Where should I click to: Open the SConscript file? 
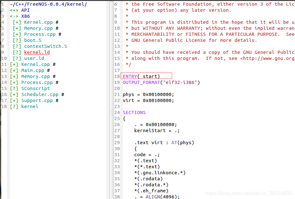36,88
